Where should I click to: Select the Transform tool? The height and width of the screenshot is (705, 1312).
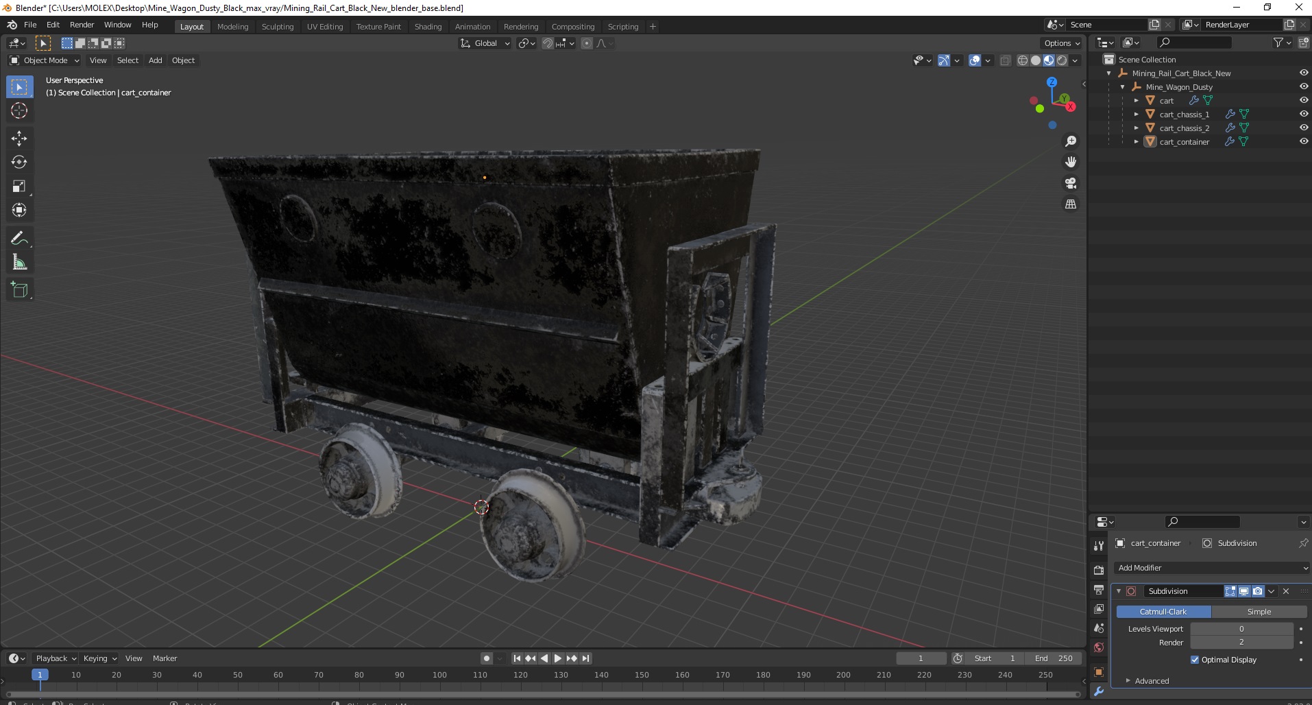click(19, 211)
